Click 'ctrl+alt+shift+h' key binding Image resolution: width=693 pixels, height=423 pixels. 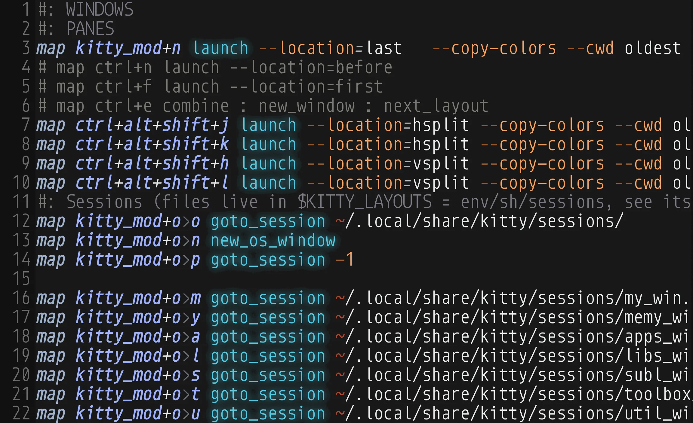coord(152,163)
